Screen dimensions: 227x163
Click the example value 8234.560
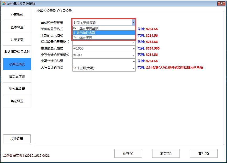pyautogui.click(x=153, y=48)
